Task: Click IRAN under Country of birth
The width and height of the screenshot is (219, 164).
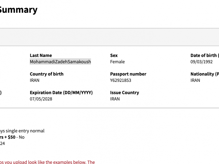Action: pyautogui.click(x=35, y=80)
